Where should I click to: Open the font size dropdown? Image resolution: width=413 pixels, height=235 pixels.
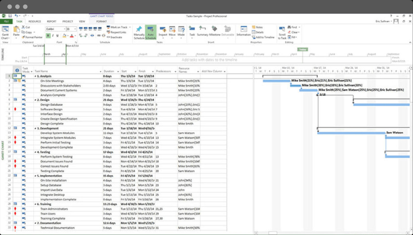(75, 29)
